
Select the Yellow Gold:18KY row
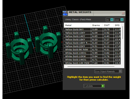point(92,40)
